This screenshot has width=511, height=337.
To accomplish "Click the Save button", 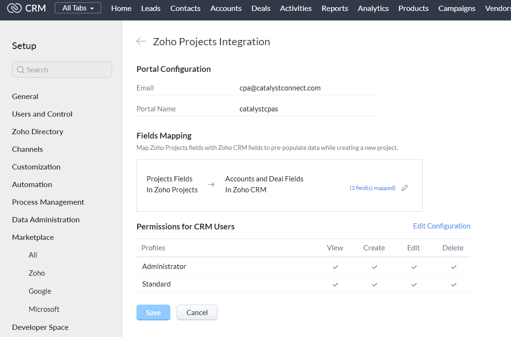I will coord(153,312).
